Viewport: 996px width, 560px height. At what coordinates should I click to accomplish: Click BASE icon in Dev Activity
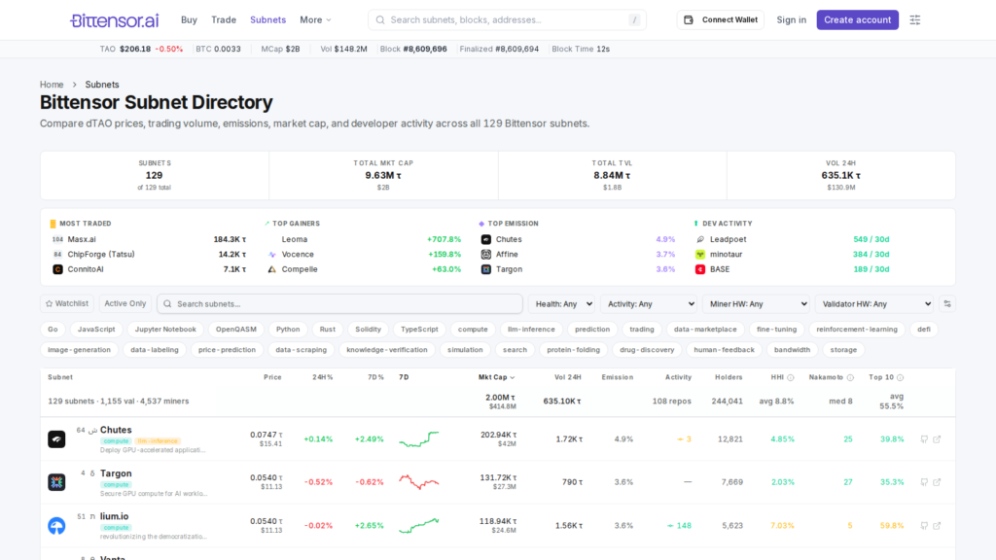[700, 269]
